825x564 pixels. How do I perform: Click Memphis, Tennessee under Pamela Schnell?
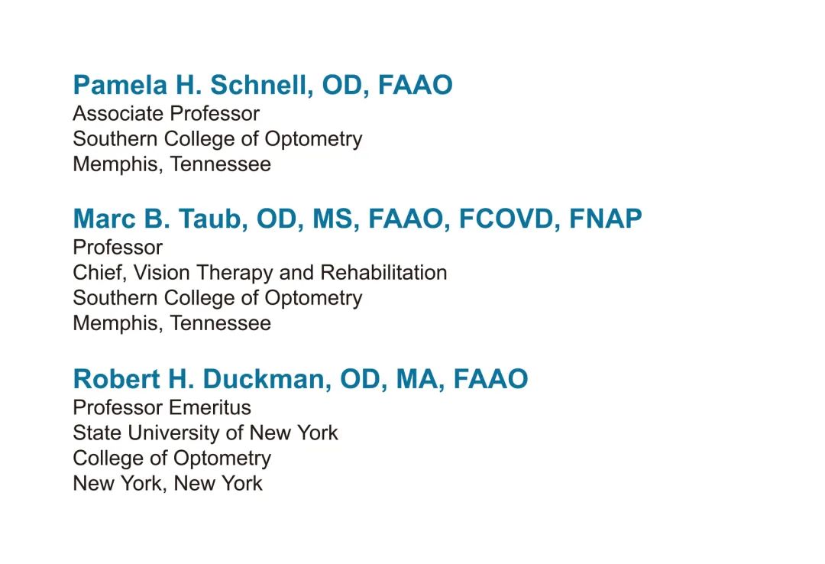click(x=171, y=164)
